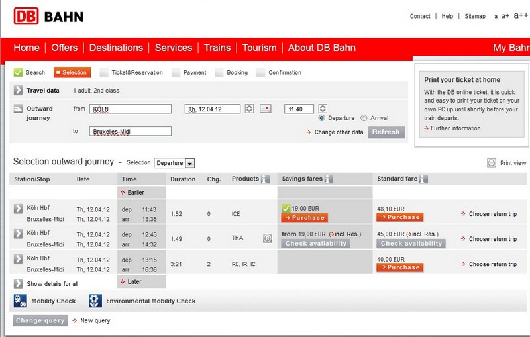Viewport: 530px width, 337px height.
Task: Click the Environmental Mobility Check flower icon
Action: (95, 301)
